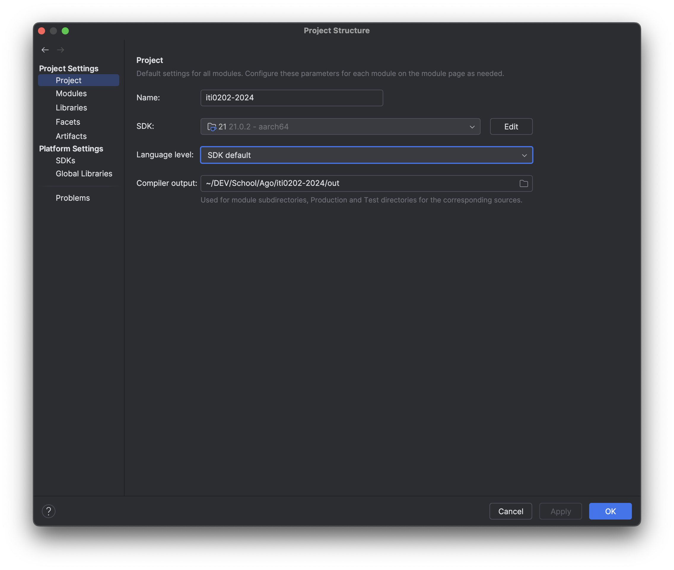The height and width of the screenshot is (570, 674).
Task: Click the Edit button for SDK
Action: (x=511, y=126)
